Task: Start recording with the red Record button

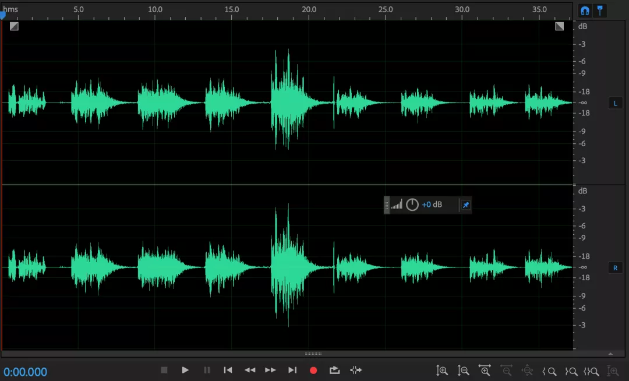Action: coord(313,371)
